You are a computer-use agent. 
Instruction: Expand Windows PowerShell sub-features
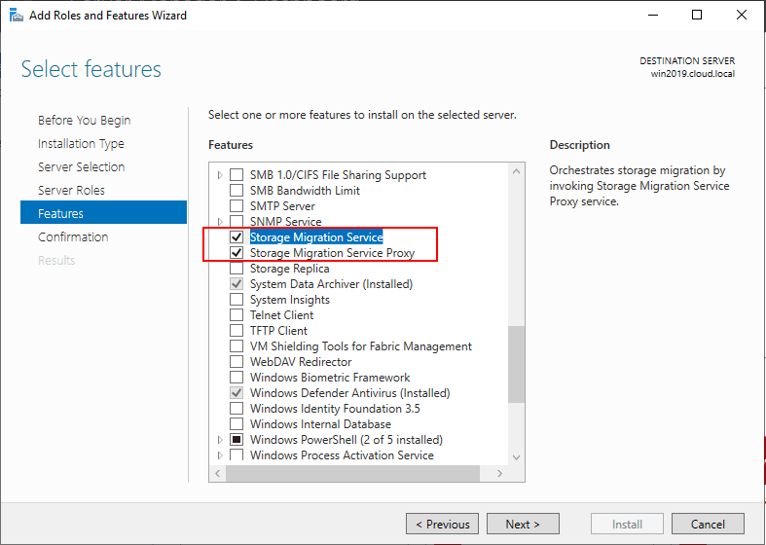pos(220,440)
